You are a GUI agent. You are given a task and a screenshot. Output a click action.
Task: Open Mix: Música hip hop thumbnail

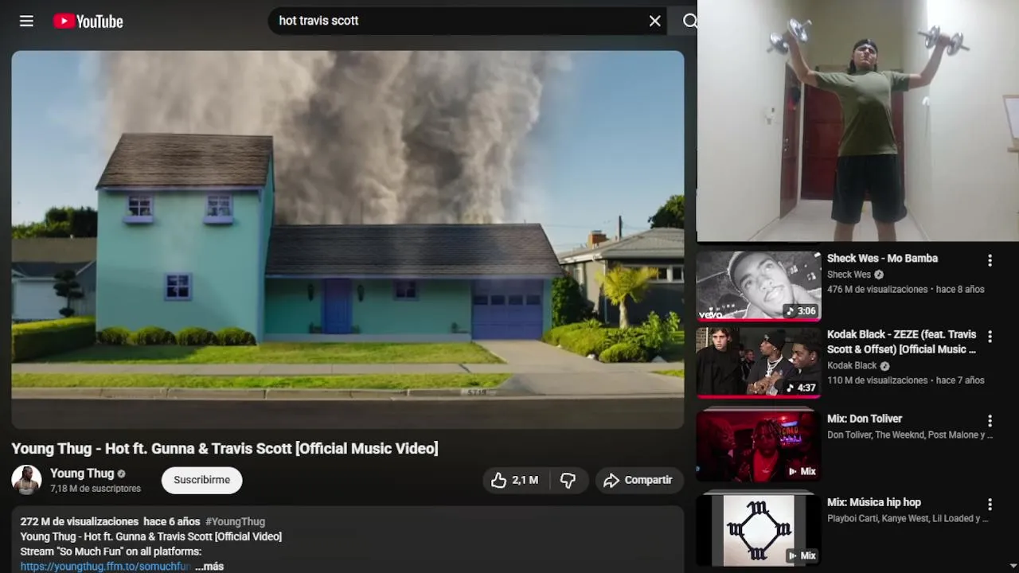758,529
